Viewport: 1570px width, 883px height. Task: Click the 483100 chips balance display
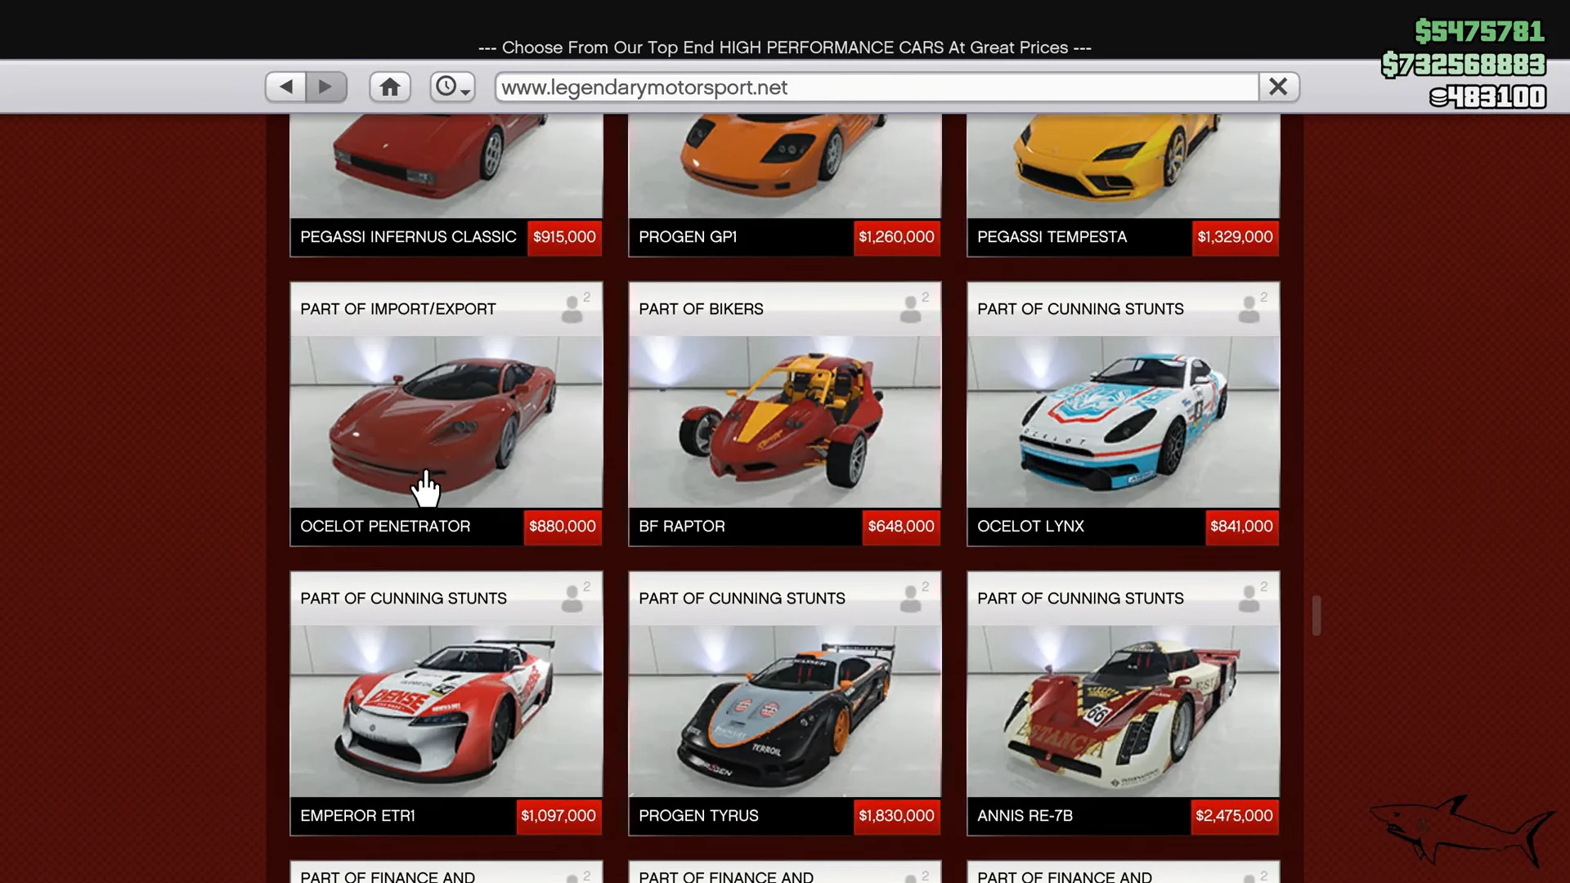(1487, 96)
